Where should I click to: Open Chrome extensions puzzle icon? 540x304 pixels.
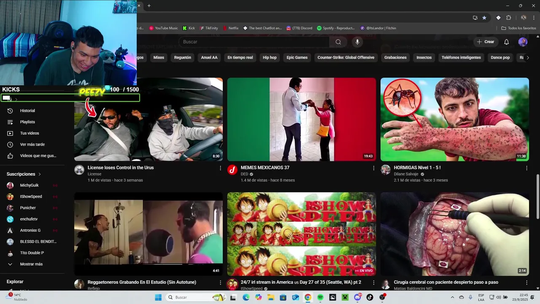(x=508, y=18)
